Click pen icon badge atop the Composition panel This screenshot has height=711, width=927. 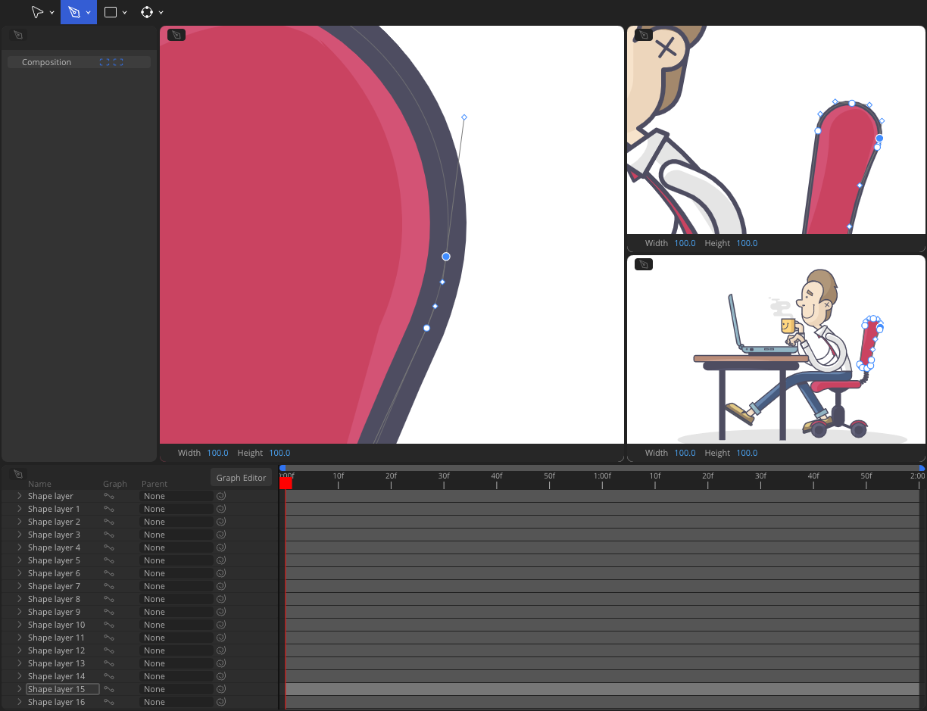[x=19, y=35]
